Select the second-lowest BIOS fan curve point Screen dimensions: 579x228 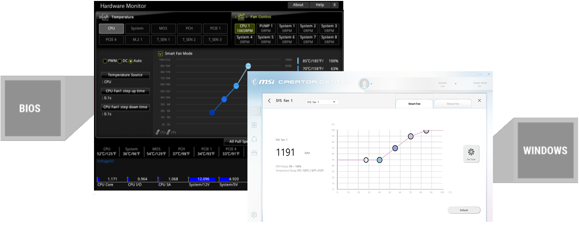tap(224, 99)
